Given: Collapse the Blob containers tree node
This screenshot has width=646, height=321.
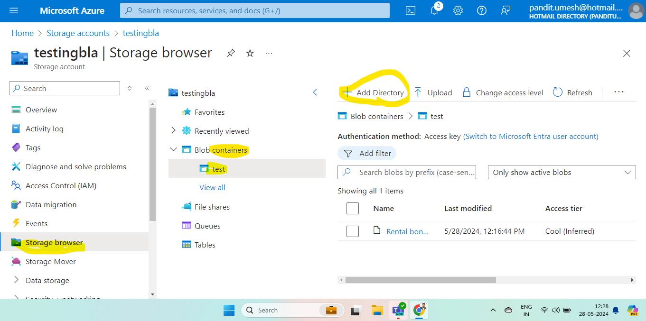Looking at the screenshot, I should point(173,149).
